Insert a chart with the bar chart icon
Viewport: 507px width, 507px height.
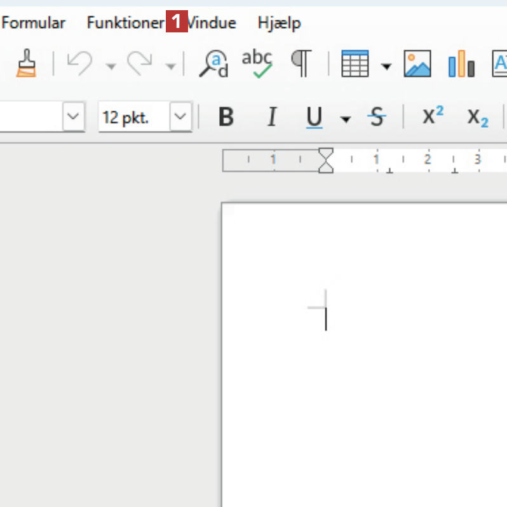click(x=461, y=64)
